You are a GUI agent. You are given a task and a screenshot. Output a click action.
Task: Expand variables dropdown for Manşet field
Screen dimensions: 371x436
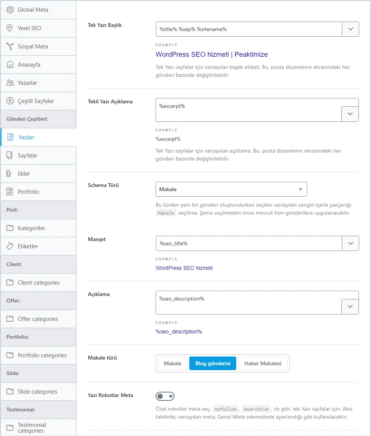[351, 243]
